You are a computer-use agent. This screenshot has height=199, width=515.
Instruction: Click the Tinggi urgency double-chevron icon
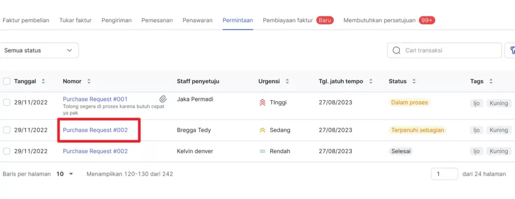262,103
